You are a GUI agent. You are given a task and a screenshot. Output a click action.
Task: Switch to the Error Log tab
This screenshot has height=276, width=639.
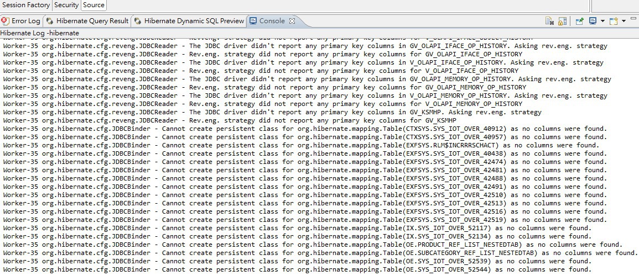tap(21, 21)
